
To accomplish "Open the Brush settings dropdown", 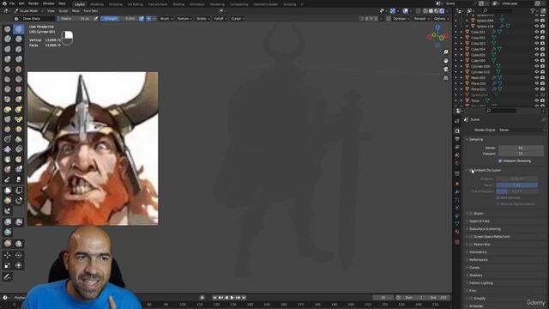I will (x=166, y=19).
